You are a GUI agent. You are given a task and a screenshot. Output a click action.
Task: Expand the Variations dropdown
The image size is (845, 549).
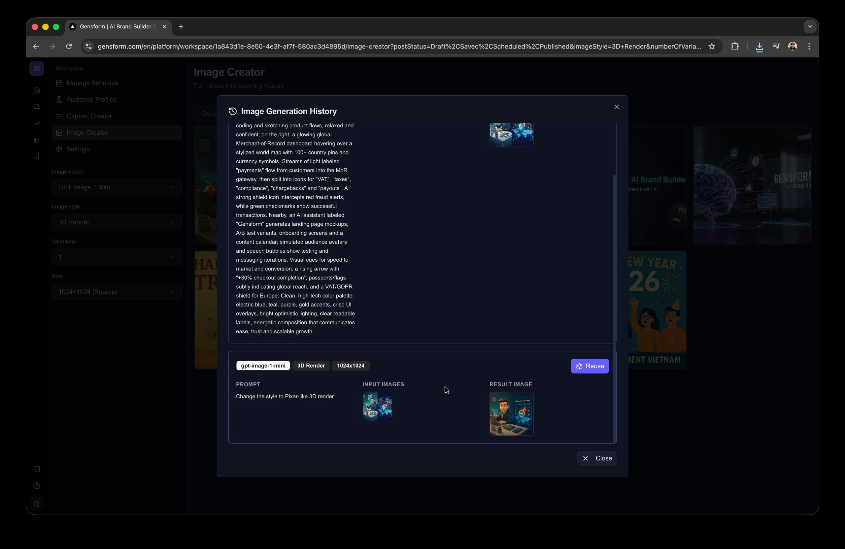pos(117,257)
